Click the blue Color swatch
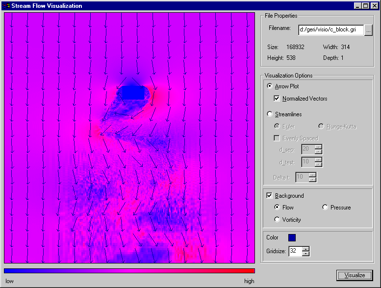The image size is (381, 288). 292,237
